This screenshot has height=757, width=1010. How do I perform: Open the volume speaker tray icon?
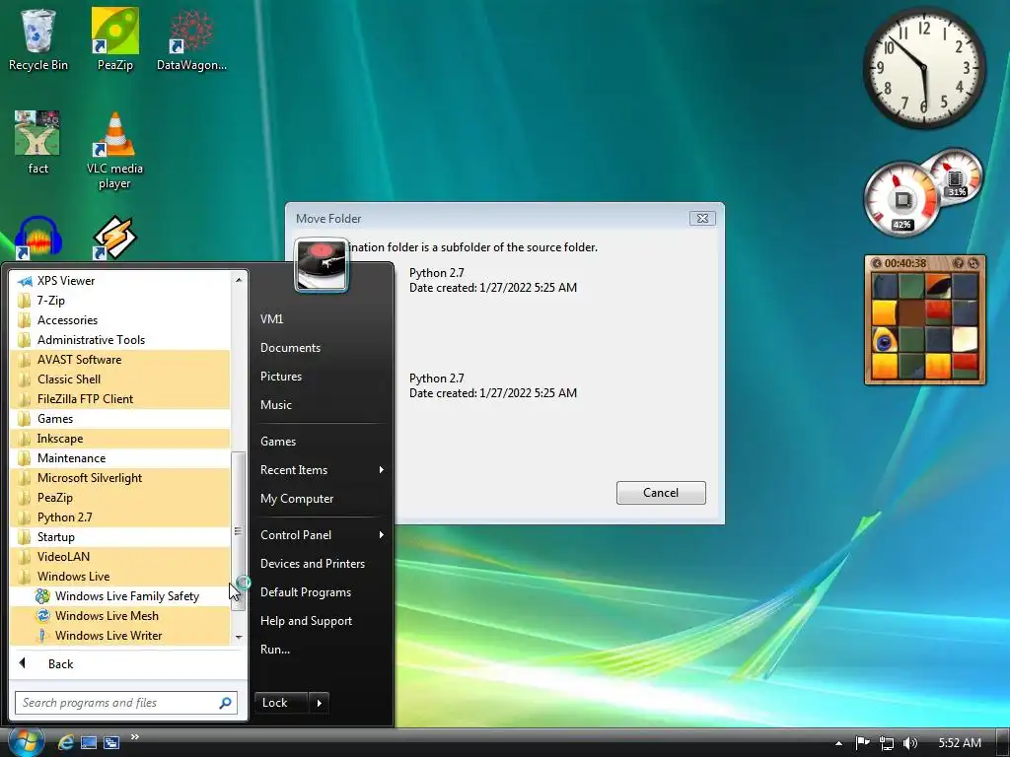click(910, 743)
